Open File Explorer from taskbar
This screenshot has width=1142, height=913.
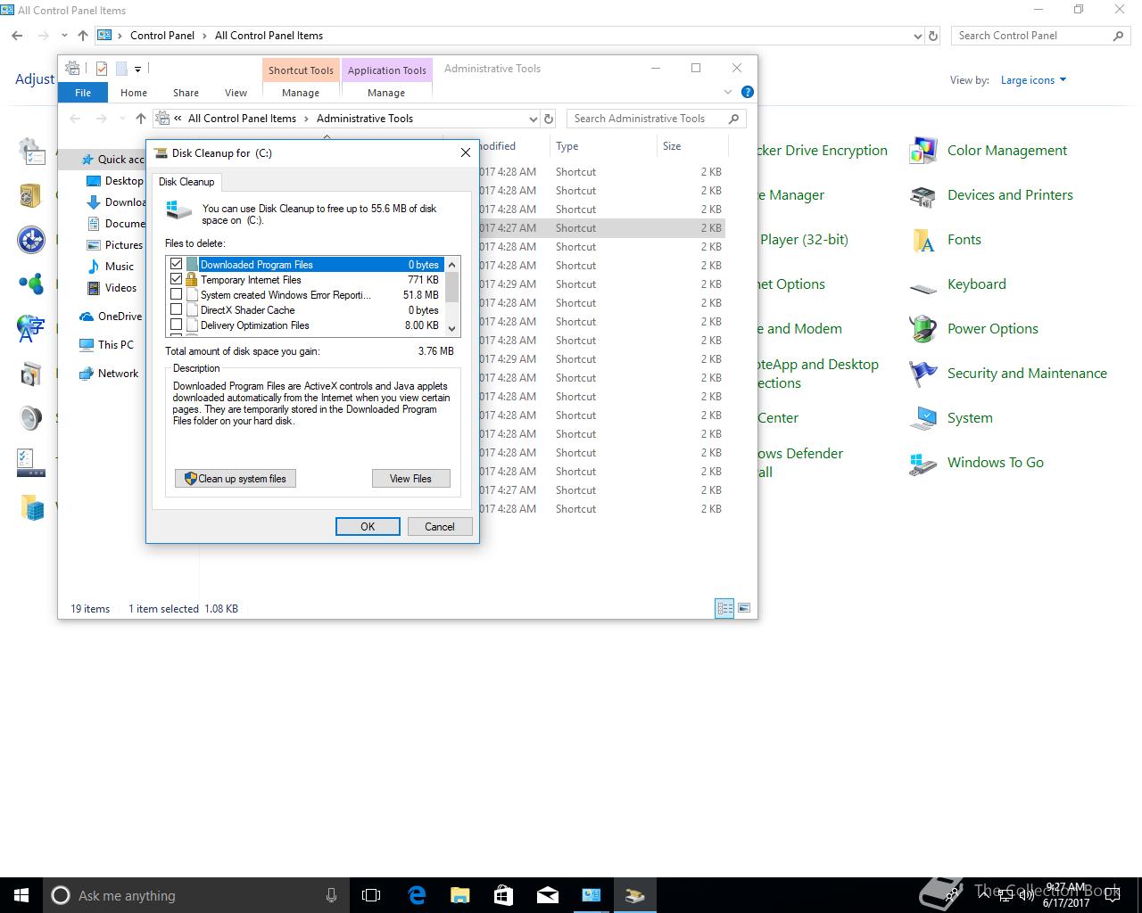pos(459,895)
